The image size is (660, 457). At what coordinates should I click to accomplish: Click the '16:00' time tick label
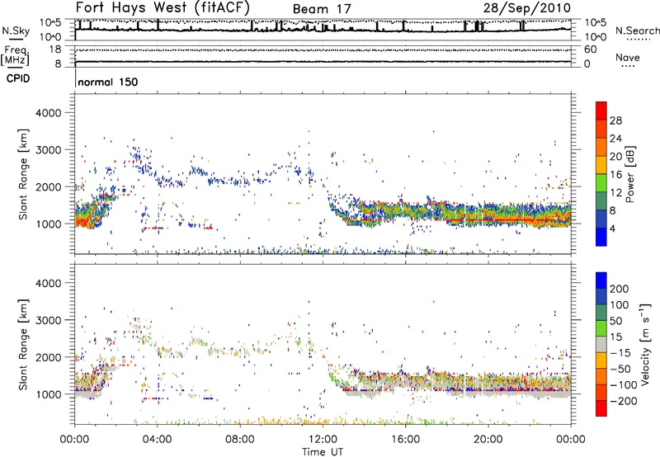pos(405,440)
